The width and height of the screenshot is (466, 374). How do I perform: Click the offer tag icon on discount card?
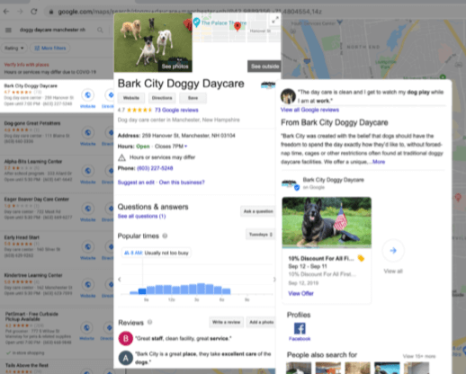pyautogui.click(x=361, y=258)
